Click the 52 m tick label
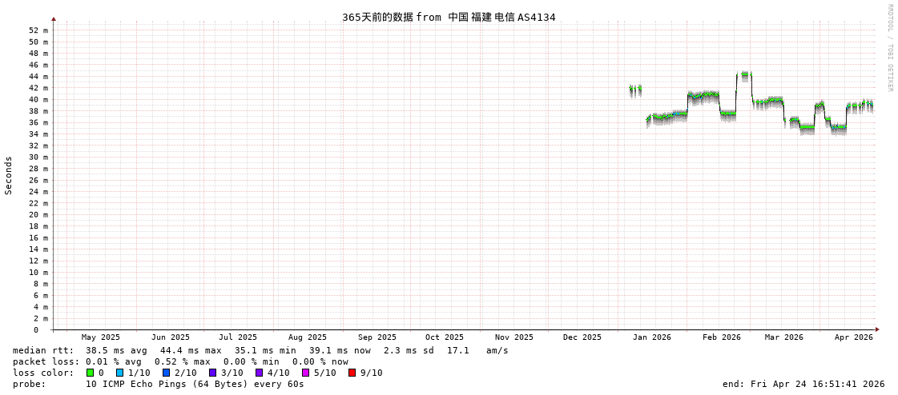 38,30
